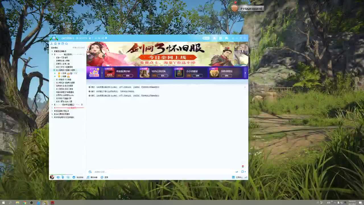The width and height of the screenshot is (364, 205).
Task: Select second user listed in current channel
Action: (64, 76)
